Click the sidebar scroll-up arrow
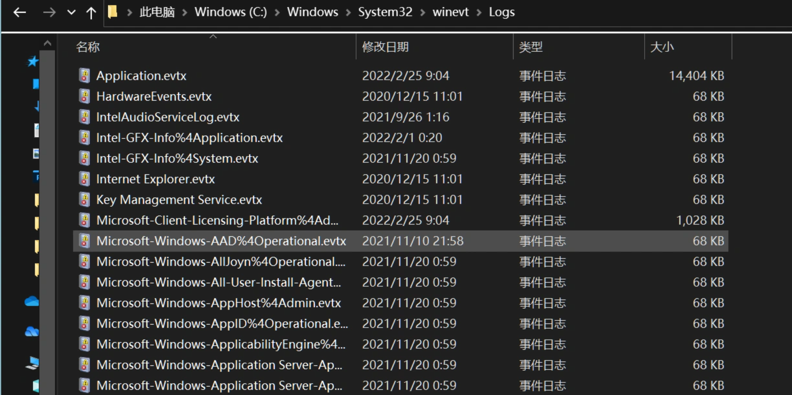Screen dimensions: 792x395 pyautogui.click(x=47, y=43)
